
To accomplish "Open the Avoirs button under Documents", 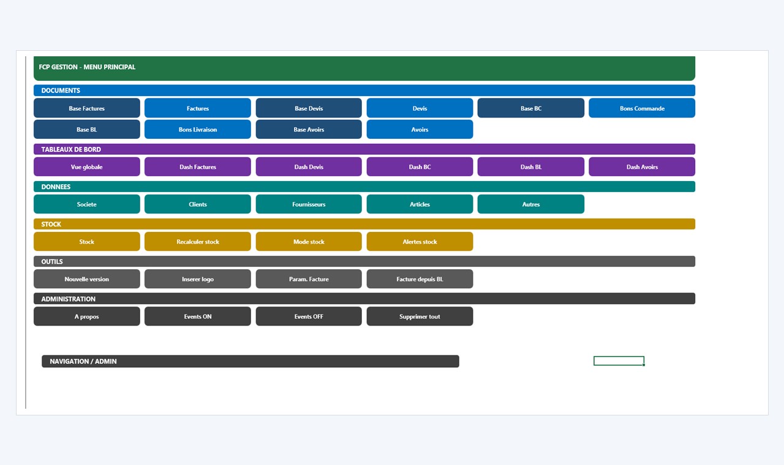I will point(420,130).
